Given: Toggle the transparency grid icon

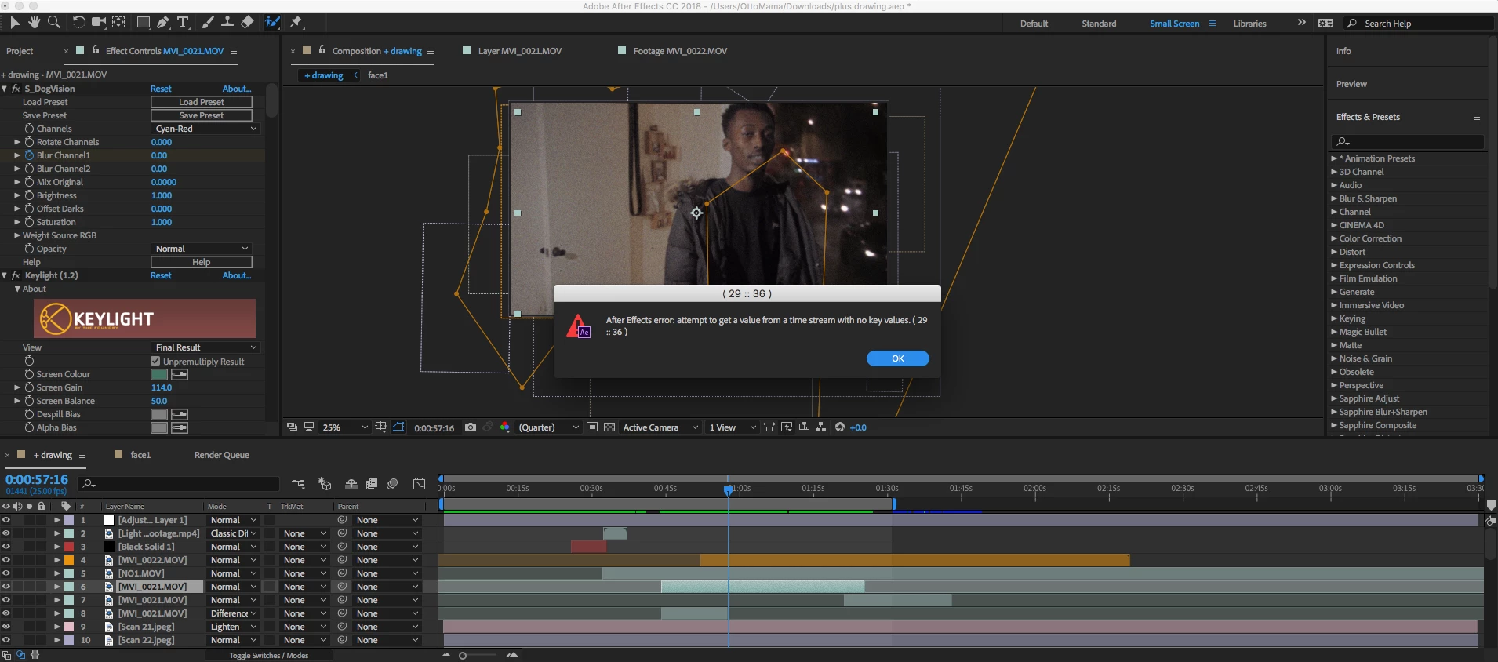Looking at the screenshot, I should click(609, 427).
